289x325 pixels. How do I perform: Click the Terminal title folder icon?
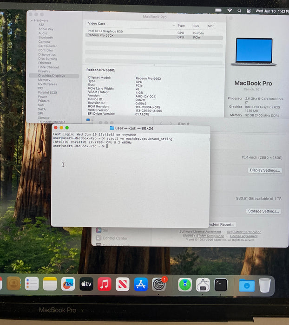point(112,128)
